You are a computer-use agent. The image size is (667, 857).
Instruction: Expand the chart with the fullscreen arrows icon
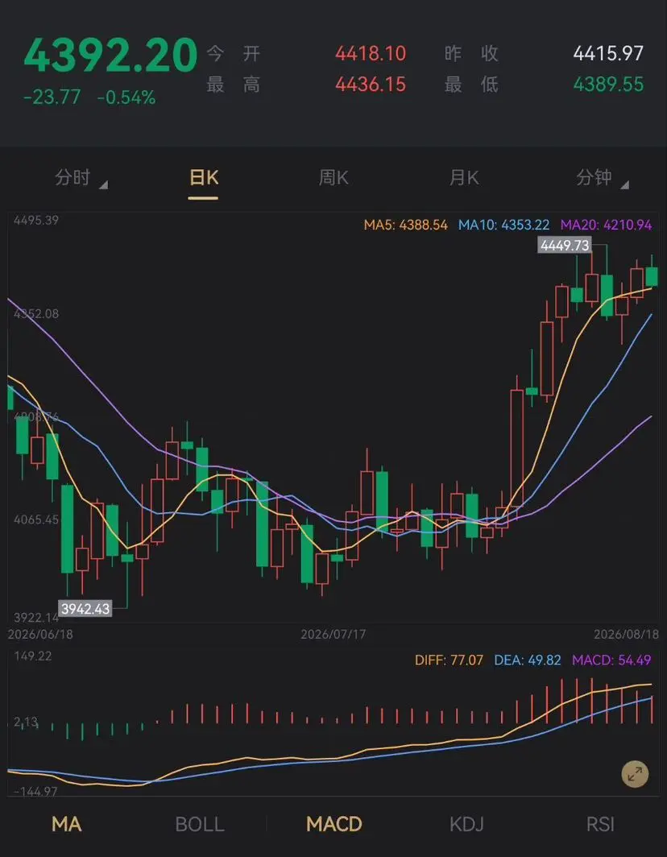tap(635, 775)
